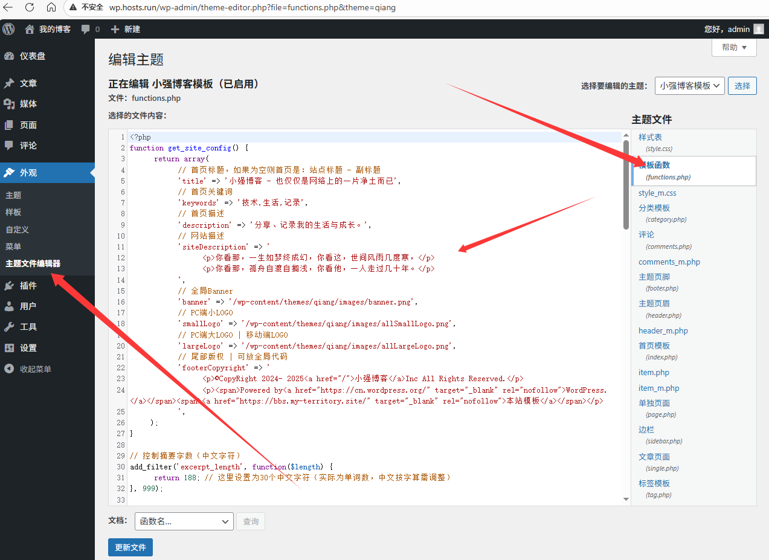Click the browser home icon
This screenshot has height=560, width=769.
click(x=51, y=7)
